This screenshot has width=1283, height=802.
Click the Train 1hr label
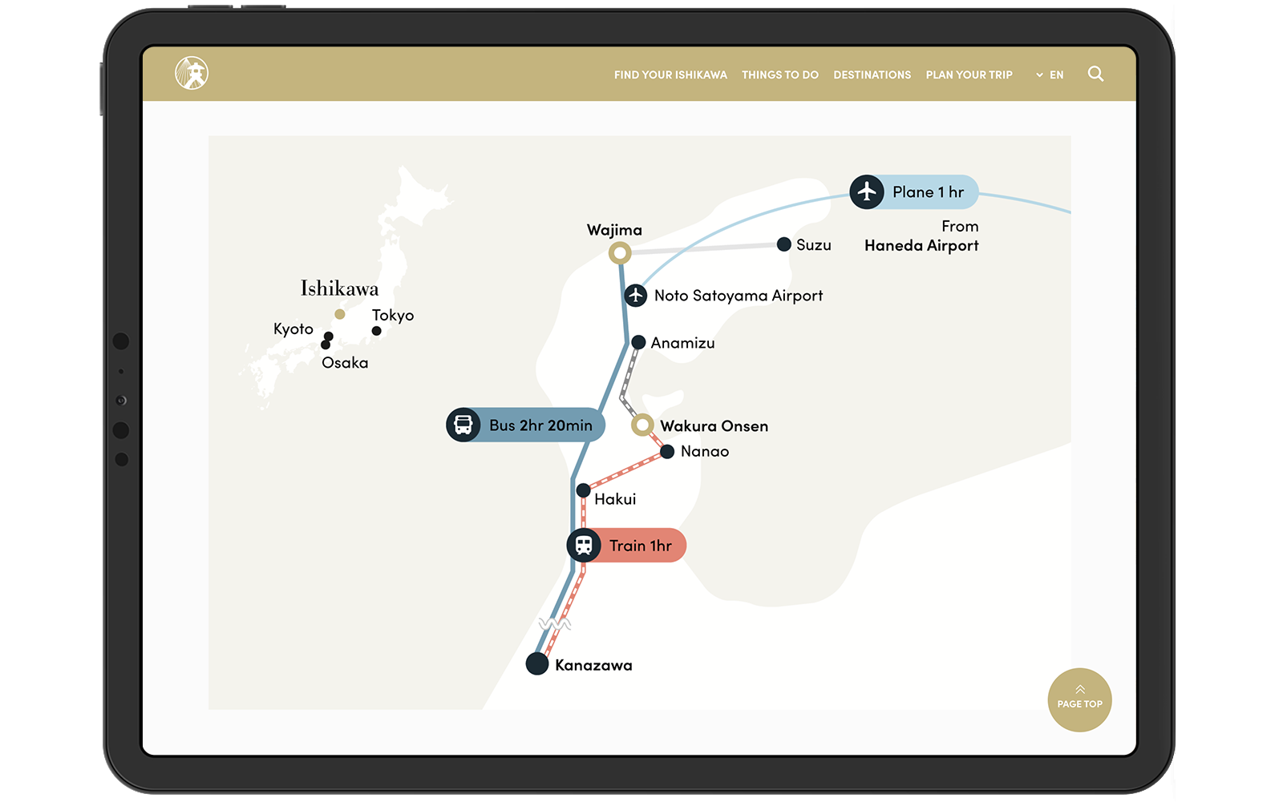pyautogui.click(x=640, y=546)
